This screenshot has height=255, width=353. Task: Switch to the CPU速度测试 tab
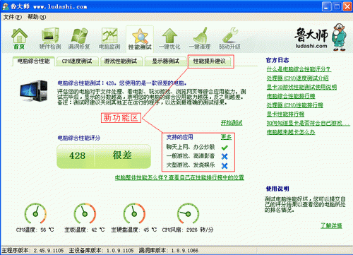77,61
